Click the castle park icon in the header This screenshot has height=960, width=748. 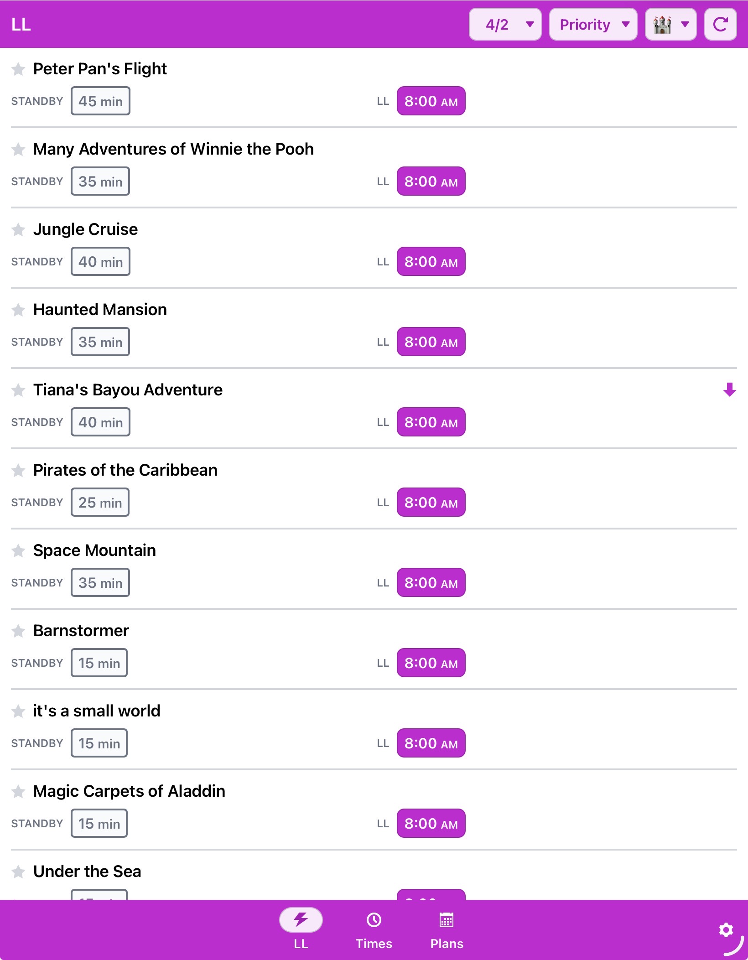pos(662,24)
